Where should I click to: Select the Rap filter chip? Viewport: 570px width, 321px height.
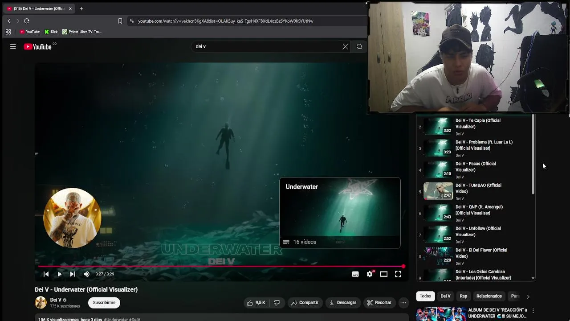tap(464, 296)
